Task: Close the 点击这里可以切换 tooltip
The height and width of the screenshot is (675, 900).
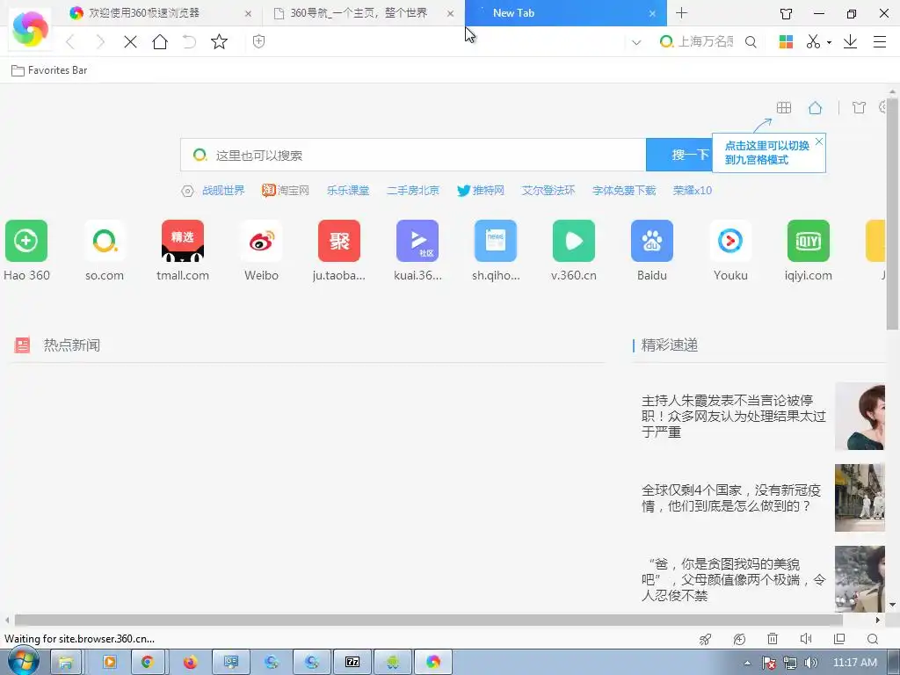Action: tap(819, 142)
